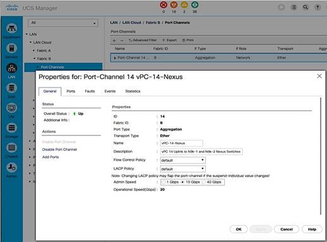Close the Properties dialog with X
Image resolution: width=327 pixels, height=242 pixels.
319,76
